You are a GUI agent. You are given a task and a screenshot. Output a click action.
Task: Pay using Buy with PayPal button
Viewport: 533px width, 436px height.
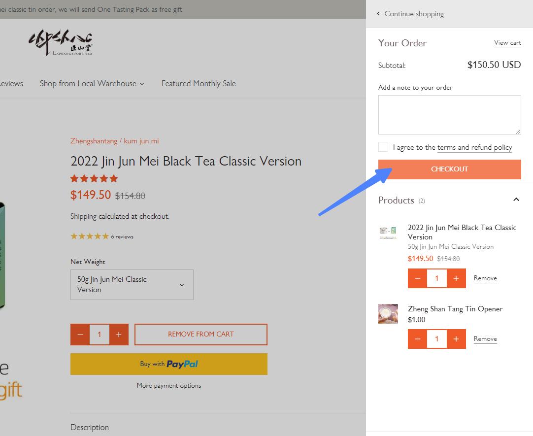[169, 364]
